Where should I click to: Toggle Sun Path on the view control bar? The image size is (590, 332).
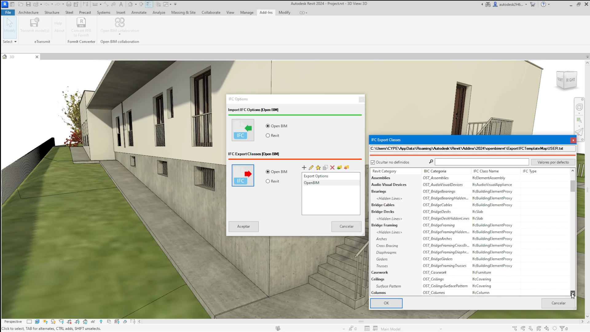(x=45, y=322)
